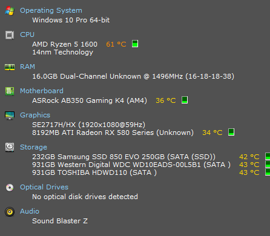Click the Audio speaker icon

(x=10, y=212)
